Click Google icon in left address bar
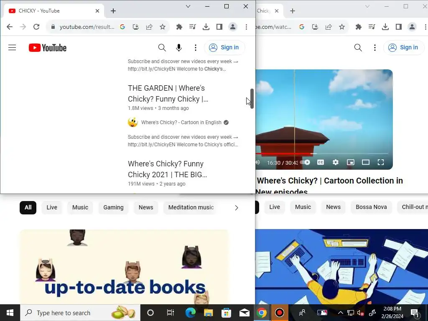428x321 pixels. 122,27
